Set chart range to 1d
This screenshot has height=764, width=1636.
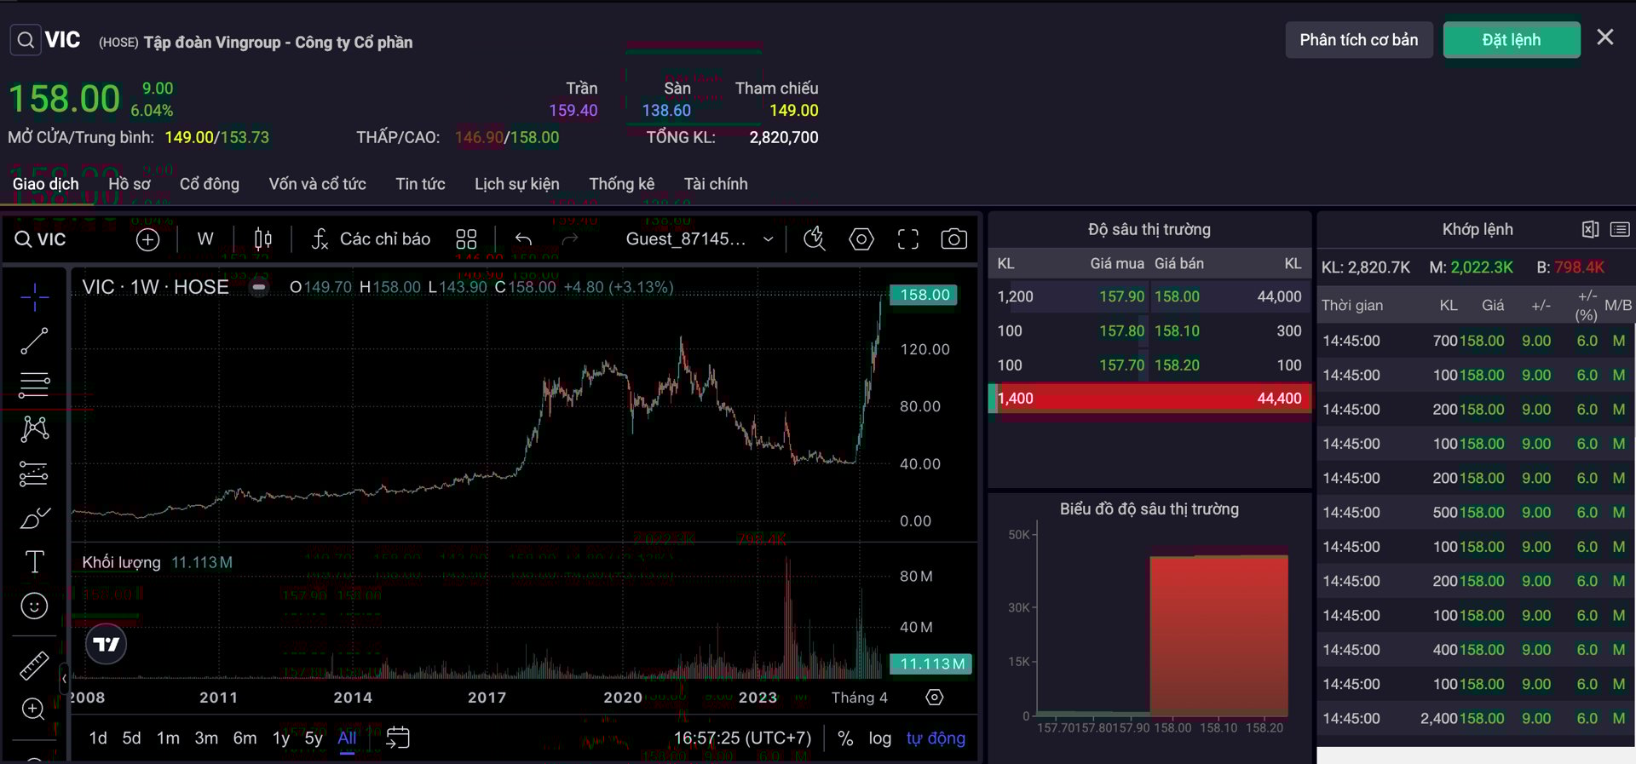click(x=98, y=738)
